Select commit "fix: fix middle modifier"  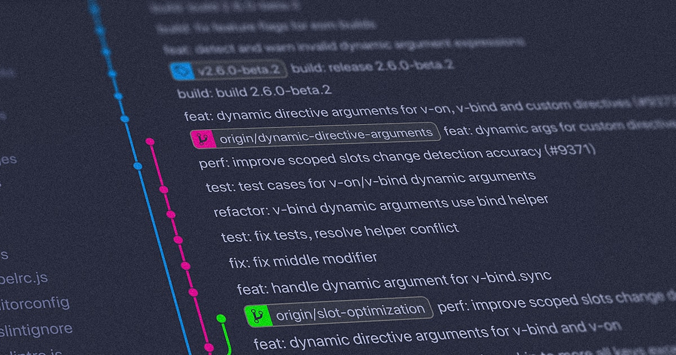[303, 260]
